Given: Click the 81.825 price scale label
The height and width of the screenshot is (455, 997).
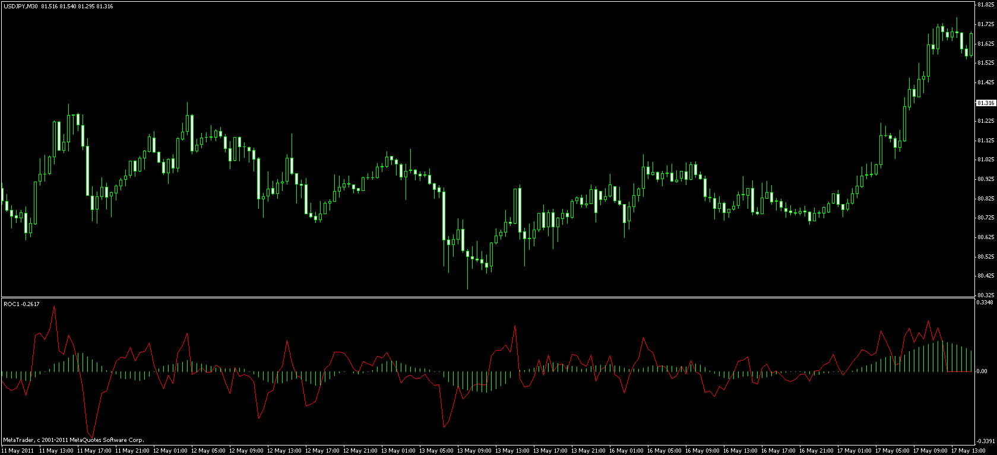Looking at the screenshot, I should point(985,5).
